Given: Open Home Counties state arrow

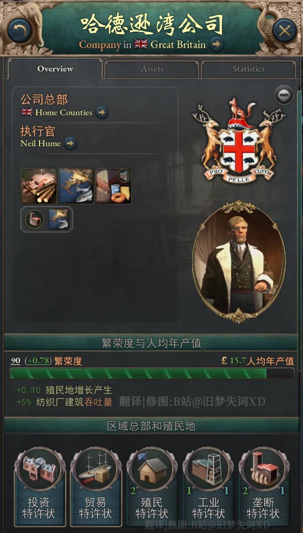Looking at the screenshot, I should click(102, 112).
